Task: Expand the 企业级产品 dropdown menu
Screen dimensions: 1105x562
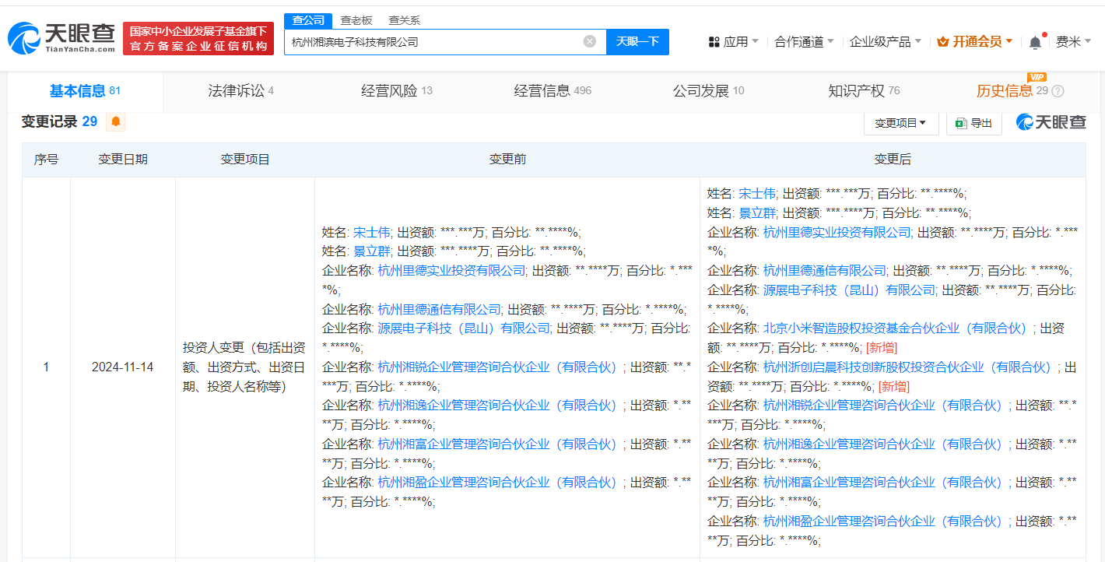Action: (x=885, y=42)
